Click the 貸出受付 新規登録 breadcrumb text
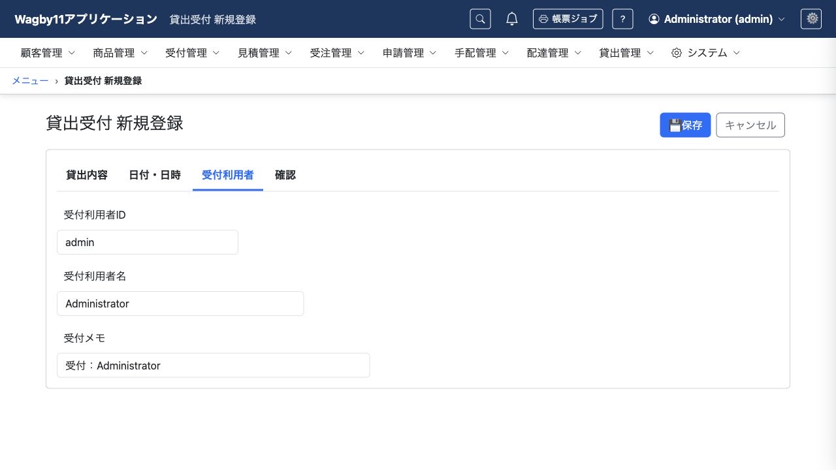 click(x=103, y=81)
